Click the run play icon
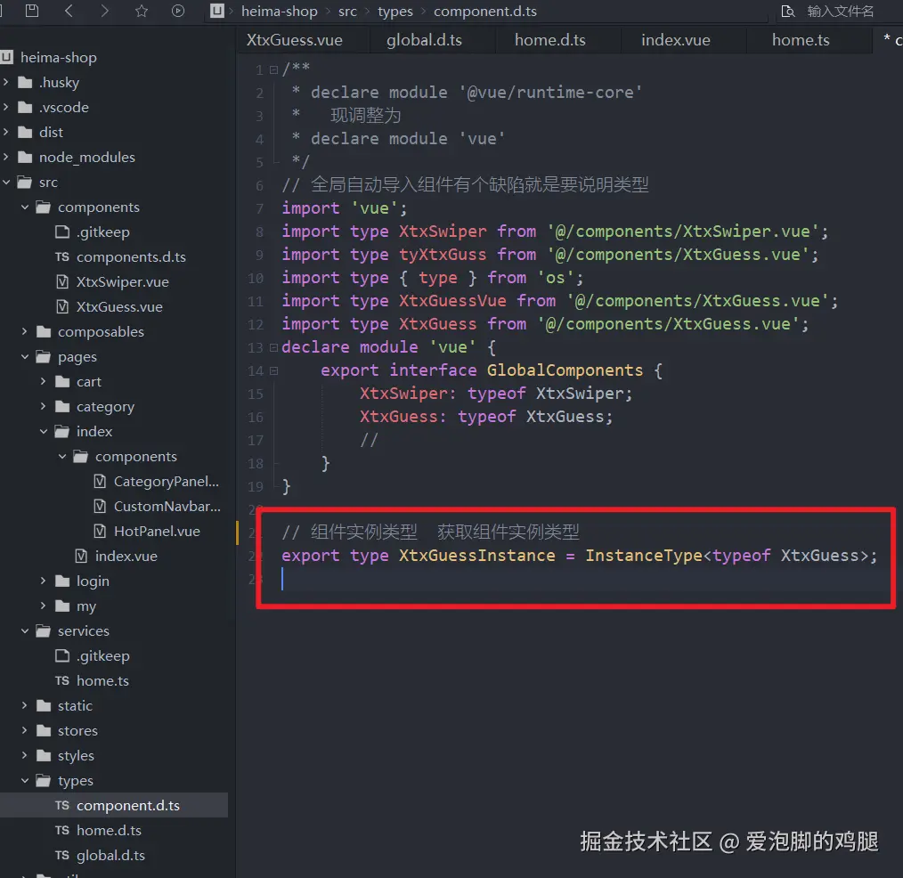 click(178, 11)
